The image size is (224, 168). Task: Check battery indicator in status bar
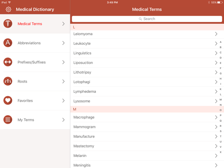point(220,2)
